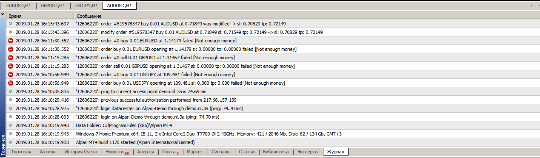The height and width of the screenshot is (158, 540).
Task: Select the AUDUSD,H1 chart tab
Action: (x=120, y=6)
